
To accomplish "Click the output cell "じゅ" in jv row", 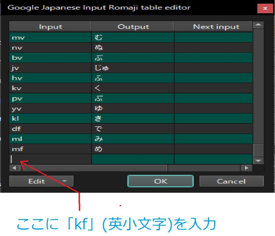I will pyautogui.click(x=133, y=68).
